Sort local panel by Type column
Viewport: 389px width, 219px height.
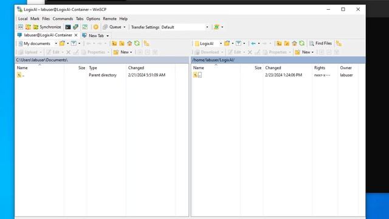click(106, 68)
